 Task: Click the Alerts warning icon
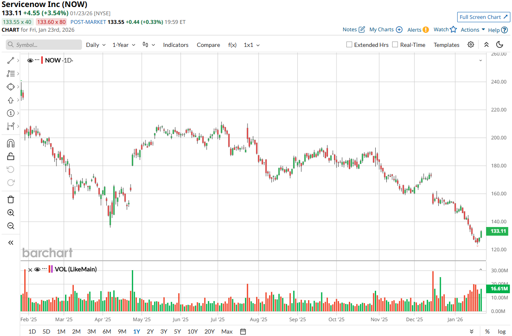(x=426, y=30)
